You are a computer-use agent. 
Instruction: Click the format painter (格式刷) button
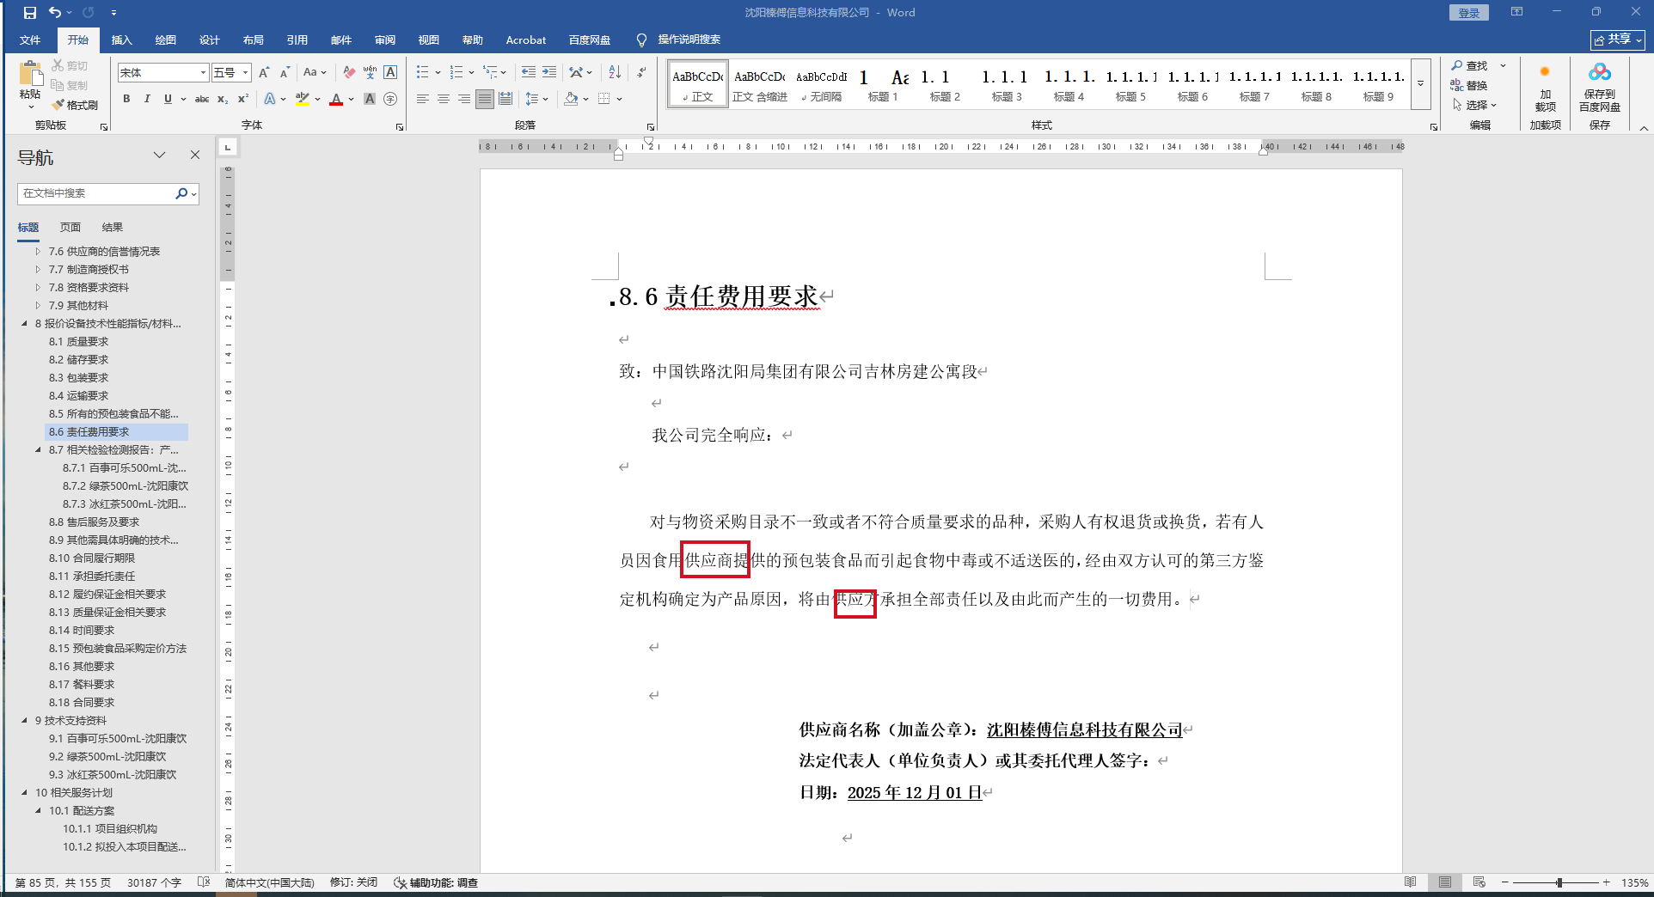pyautogui.click(x=75, y=105)
